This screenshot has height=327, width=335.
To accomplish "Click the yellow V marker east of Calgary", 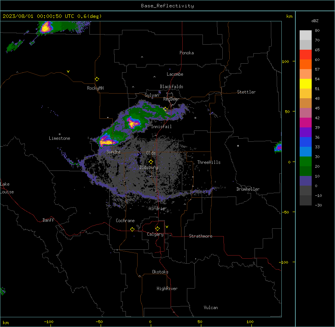I will tap(167, 227).
